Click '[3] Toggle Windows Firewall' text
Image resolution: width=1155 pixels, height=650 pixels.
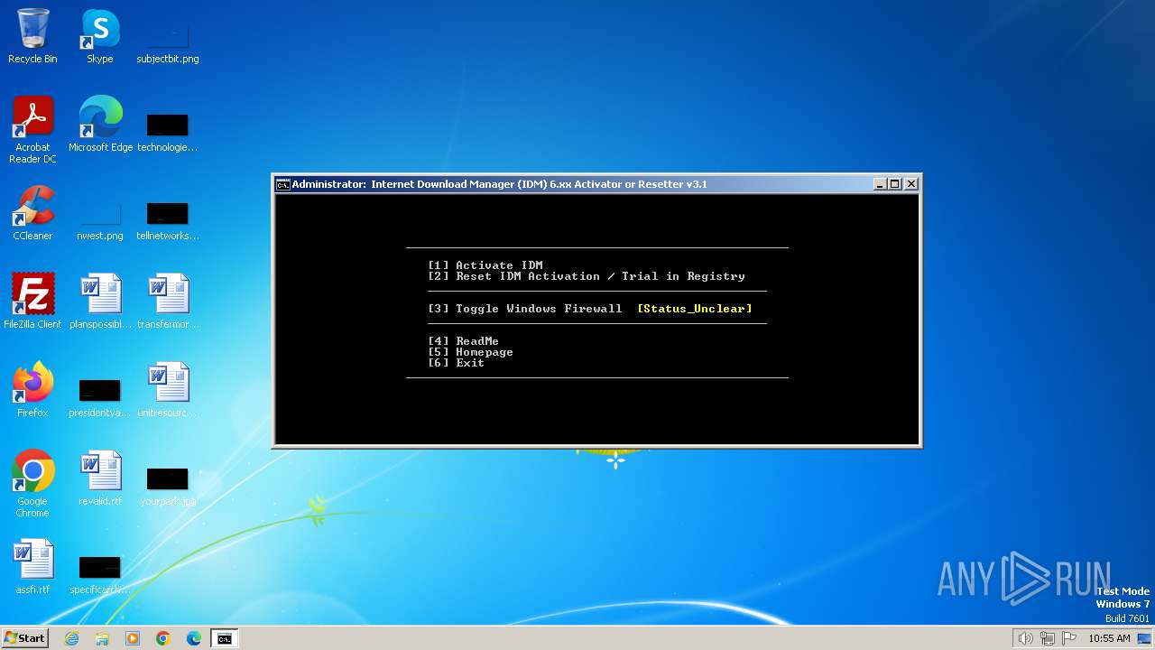[x=525, y=309]
